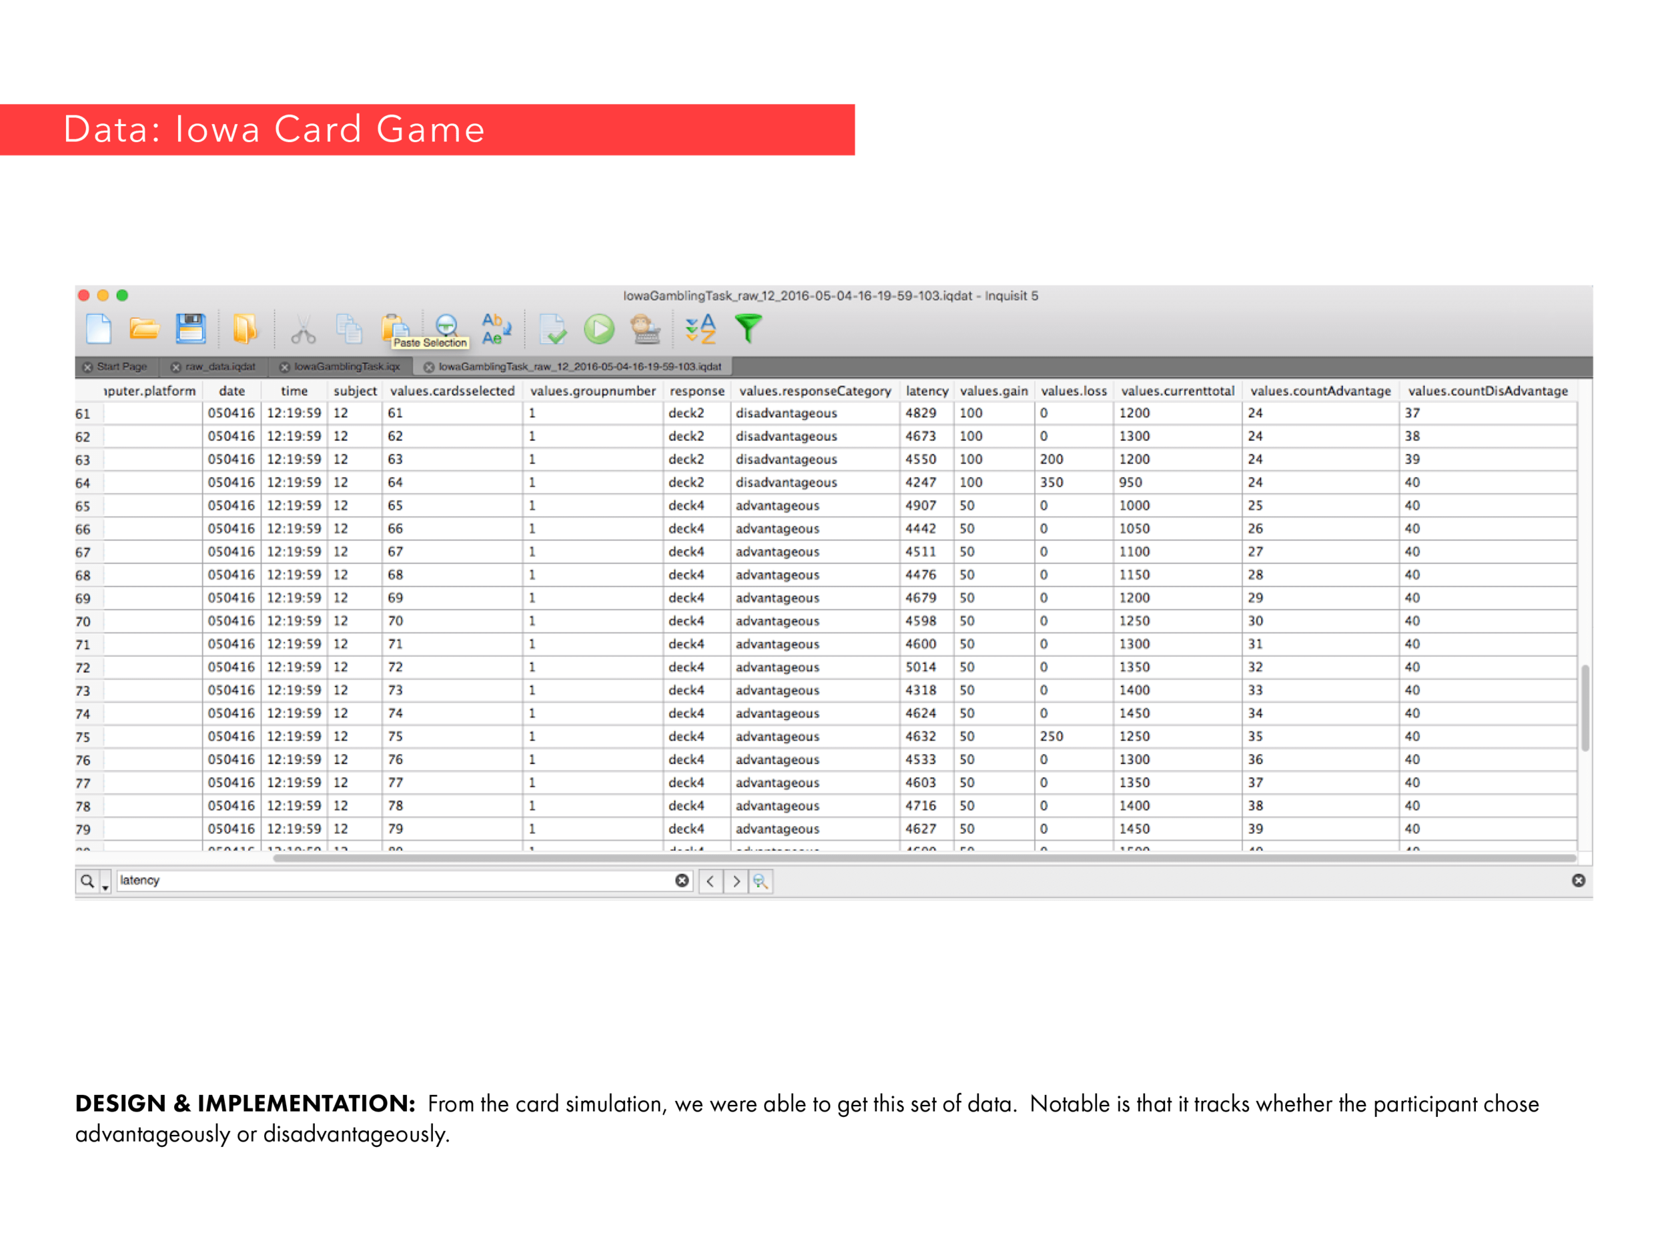Screen dimensions: 1668x1251
Task: Select the values.responseCategory column header
Action: [x=815, y=392]
